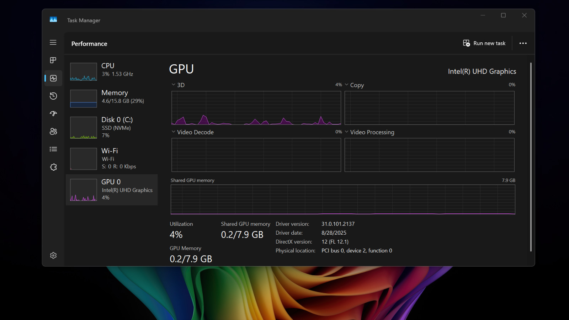Click the Run new task icon
569x320 pixels.
pyautogui.click(x=466, y=43)
